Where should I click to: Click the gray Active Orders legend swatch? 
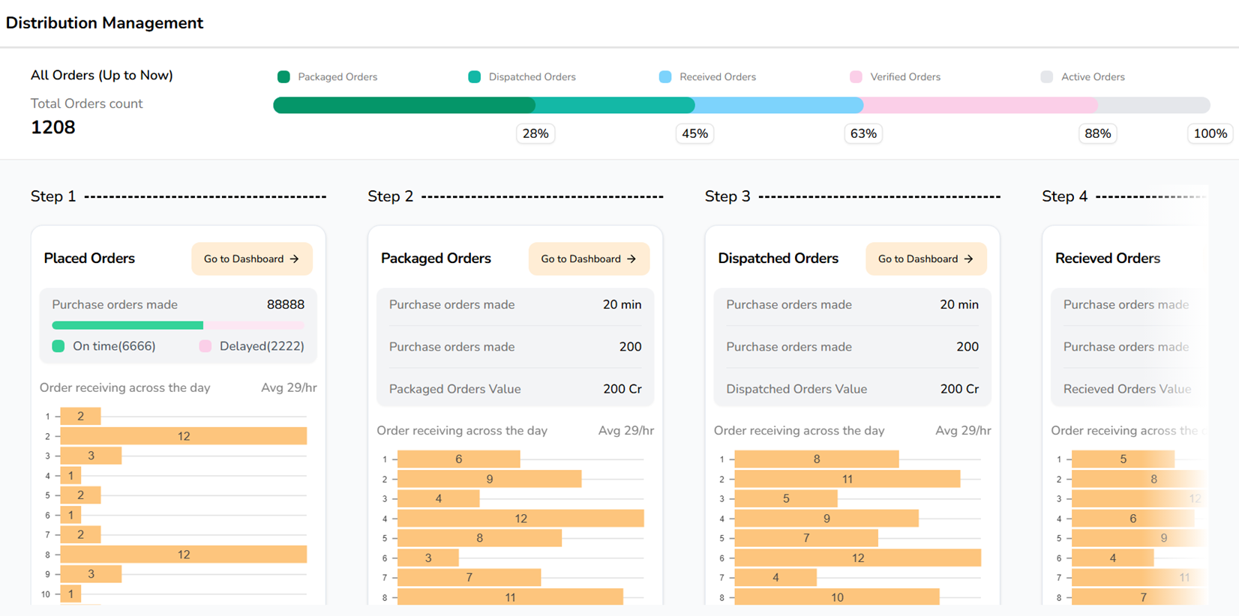point(1047,77)
